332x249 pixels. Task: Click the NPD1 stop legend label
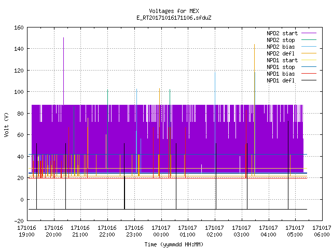point(281,67)
